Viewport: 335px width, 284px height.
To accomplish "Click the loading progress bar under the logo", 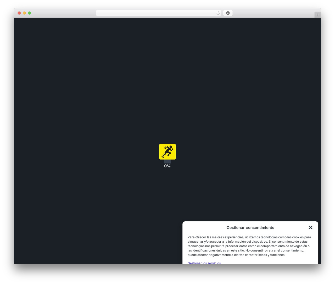I will [167, 161].
